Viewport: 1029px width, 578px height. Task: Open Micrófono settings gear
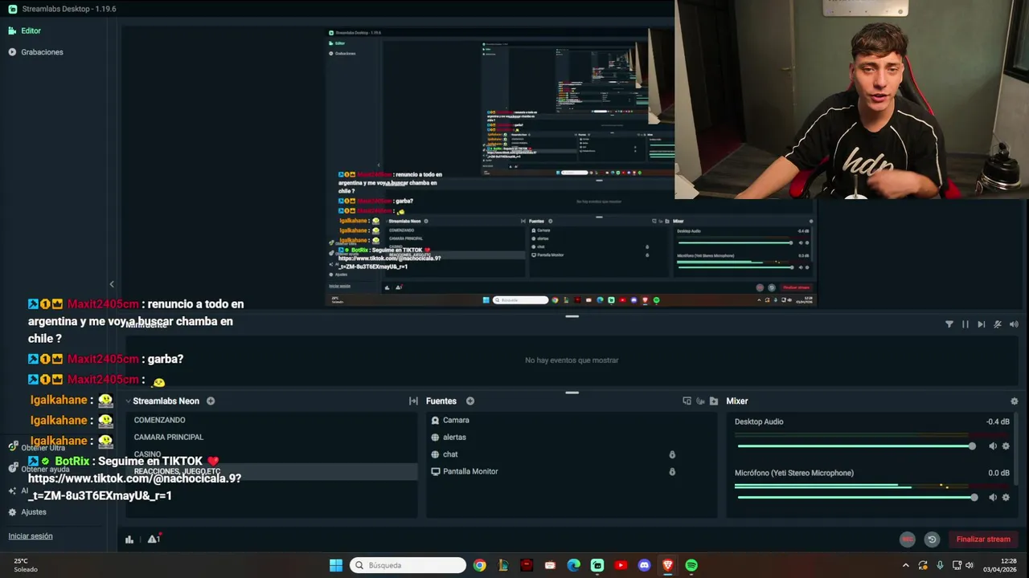tap(1006, 498)
